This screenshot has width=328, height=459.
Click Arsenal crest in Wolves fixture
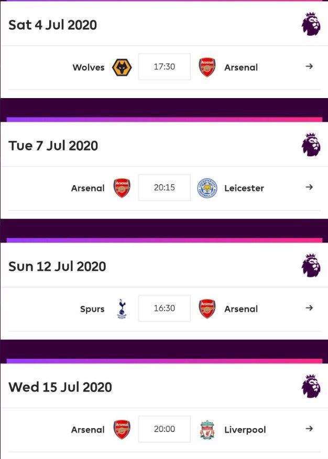(x=207, y=67)
